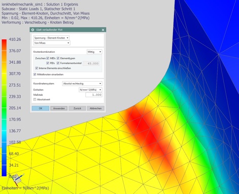The height and width of the screenshot is (194, 239).
Task: Confirm with the OK button
Action: tap(41, 108)
